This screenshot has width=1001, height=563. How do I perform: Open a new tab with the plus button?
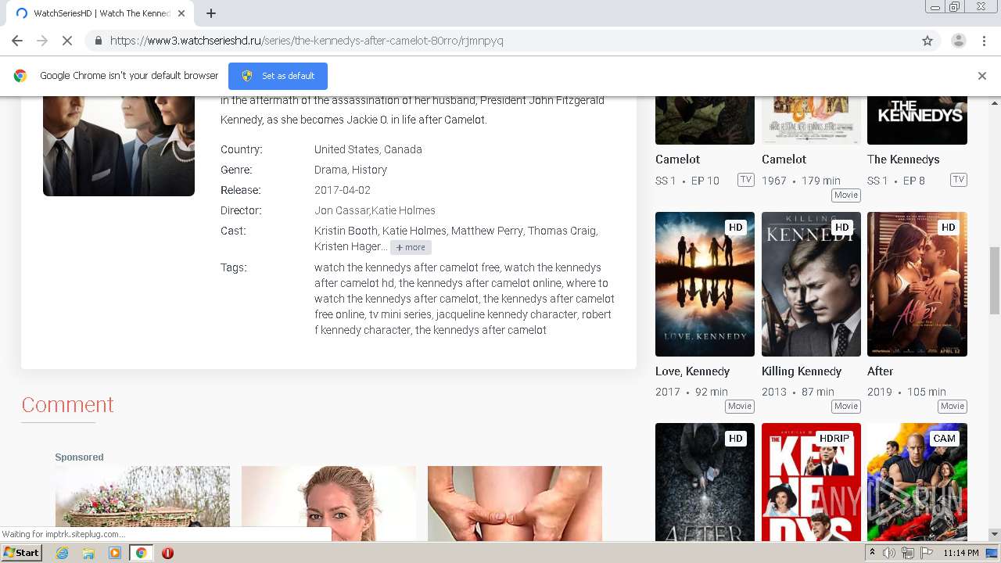coord(211,13)
